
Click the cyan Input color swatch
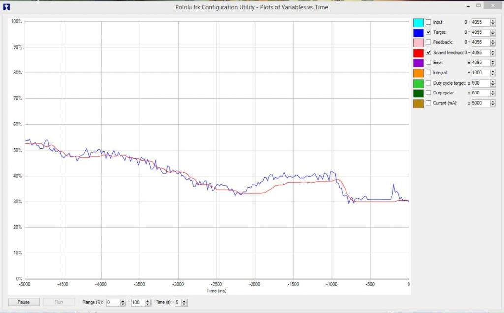[x=418, y=23]
